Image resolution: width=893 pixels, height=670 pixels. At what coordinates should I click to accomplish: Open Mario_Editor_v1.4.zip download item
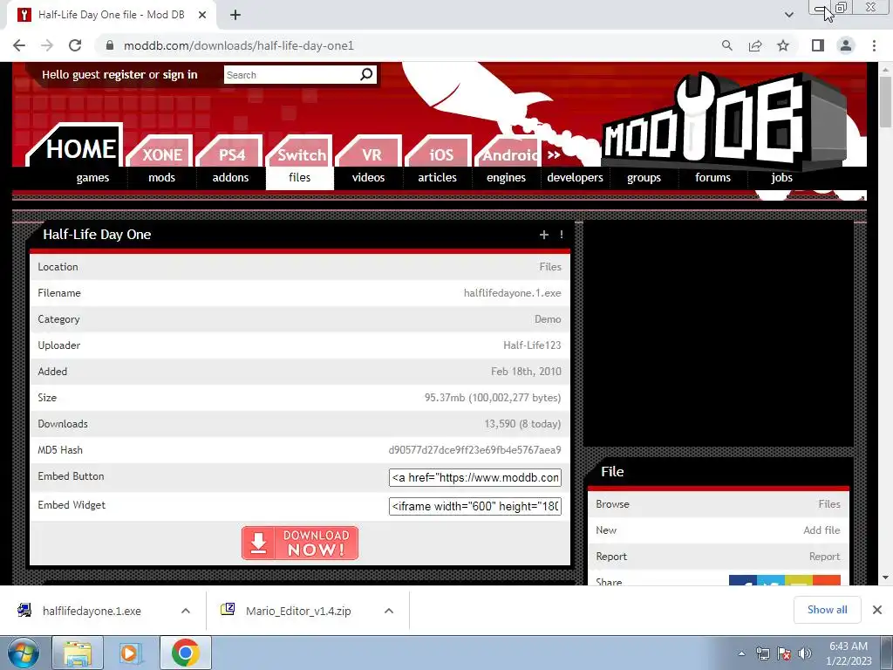[x=298, y=611]
